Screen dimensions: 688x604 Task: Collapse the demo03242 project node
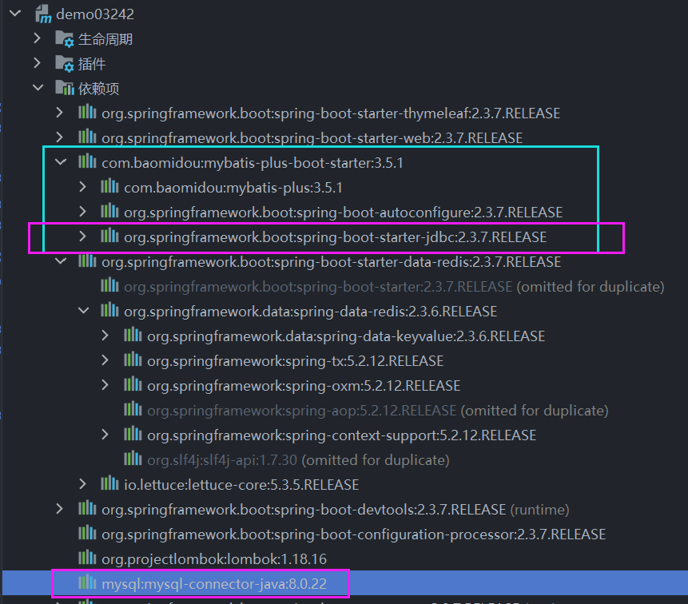[x=15, y=14]
